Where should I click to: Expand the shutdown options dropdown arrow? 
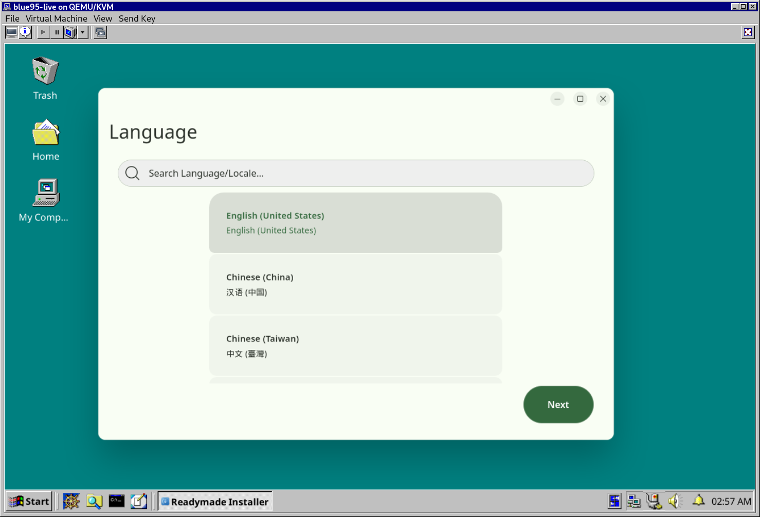pos(82,32)
